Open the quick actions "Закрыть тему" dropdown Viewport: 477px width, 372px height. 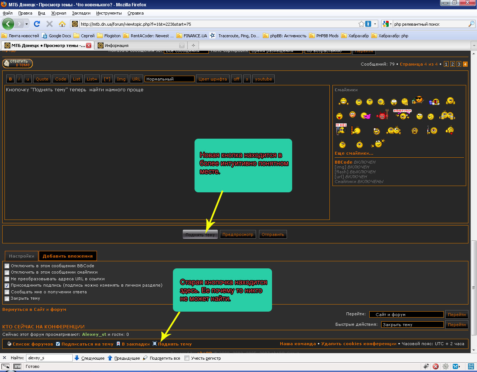[413, 325]
